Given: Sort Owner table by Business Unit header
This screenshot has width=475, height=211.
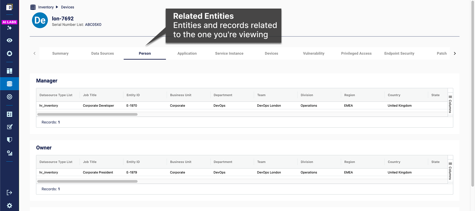Looking at the screenshot, I should tap(181, 162).
